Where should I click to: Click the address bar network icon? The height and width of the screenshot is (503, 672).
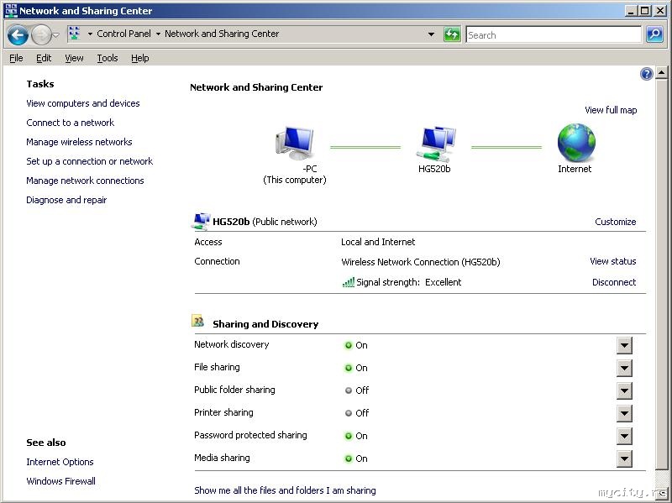click(75, 34)
